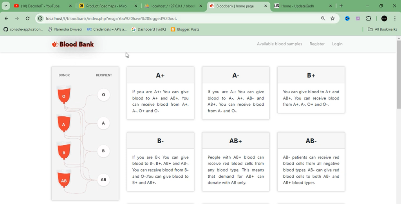Open a new browser tab
Viewport: 401px width, 204px height.
pos(341,6)
